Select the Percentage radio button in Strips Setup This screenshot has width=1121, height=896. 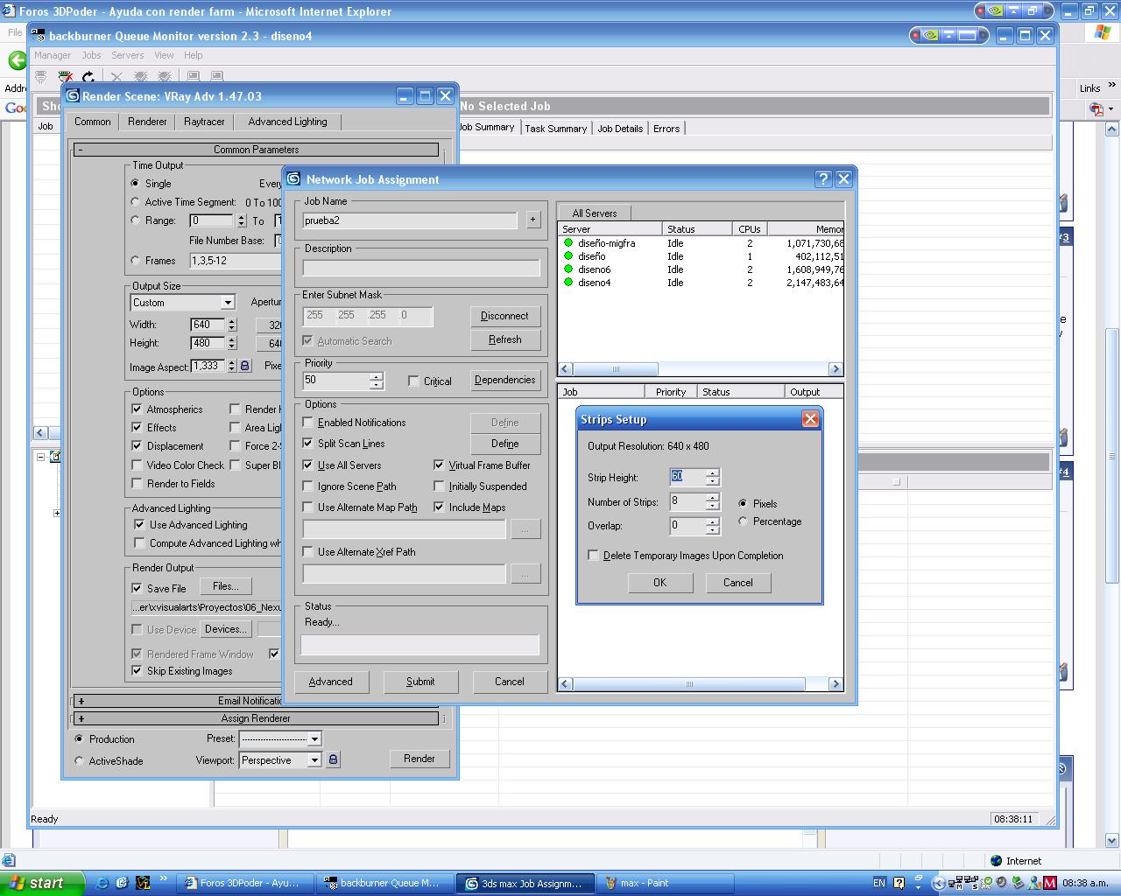coord(743,521)
